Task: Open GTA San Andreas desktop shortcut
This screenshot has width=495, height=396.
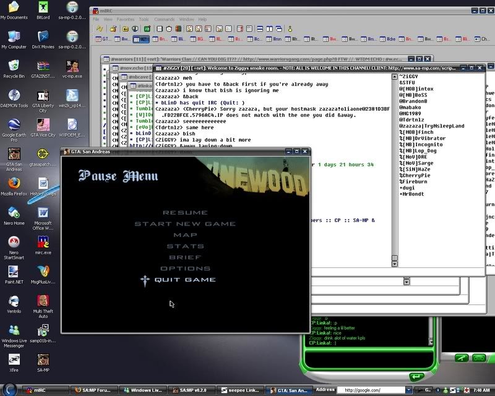Action: click(14, 153)
